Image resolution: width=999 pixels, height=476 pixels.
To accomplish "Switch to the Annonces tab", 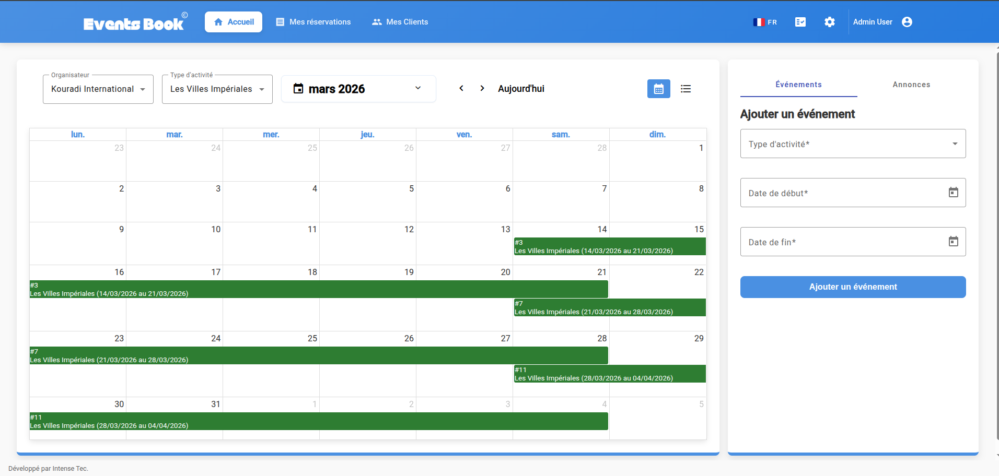I will coord(911,84).
